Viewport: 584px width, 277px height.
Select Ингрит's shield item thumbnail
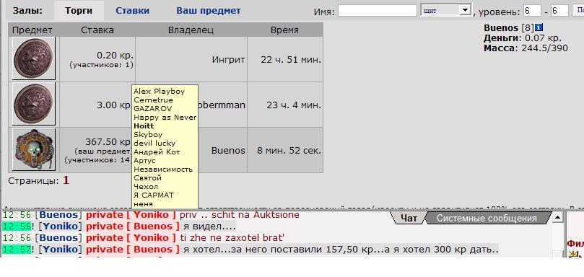tap(34, 58)
